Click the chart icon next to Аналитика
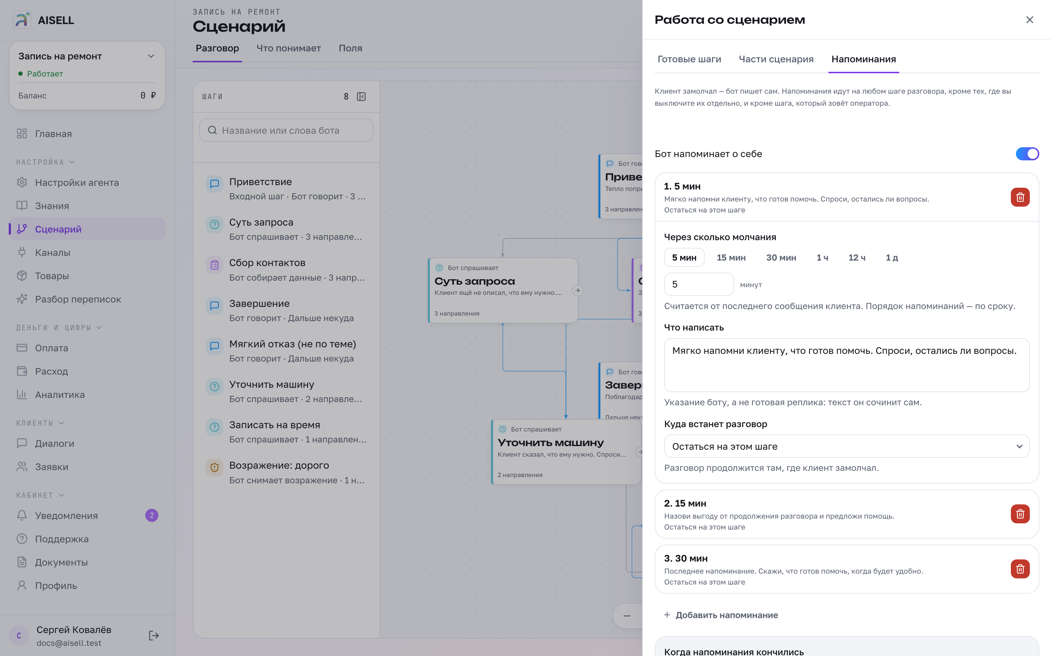Screen dimensions: 1051x656 click(x=22, y=394)
